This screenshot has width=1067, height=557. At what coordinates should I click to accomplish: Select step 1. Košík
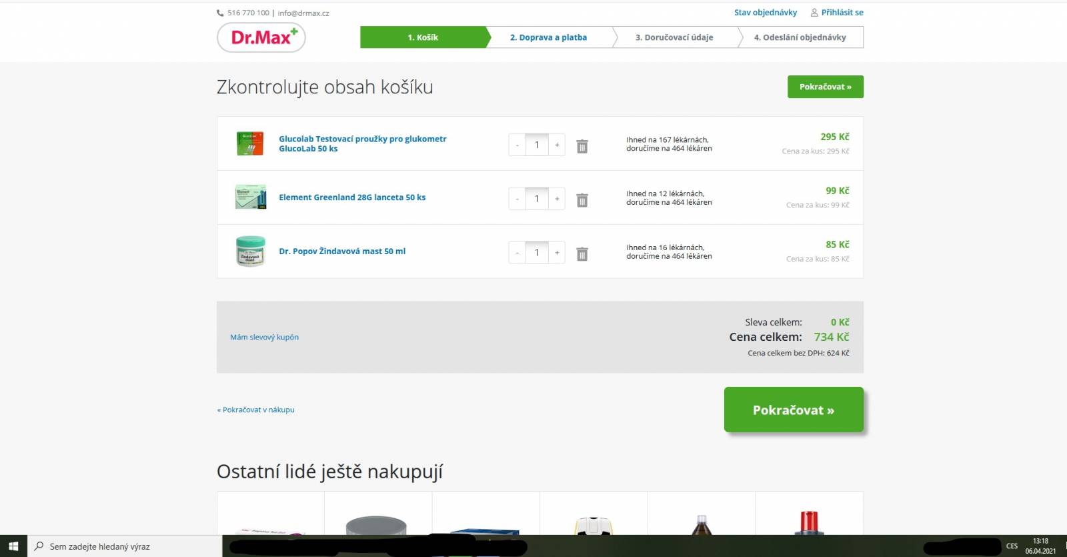pos(423,37)
